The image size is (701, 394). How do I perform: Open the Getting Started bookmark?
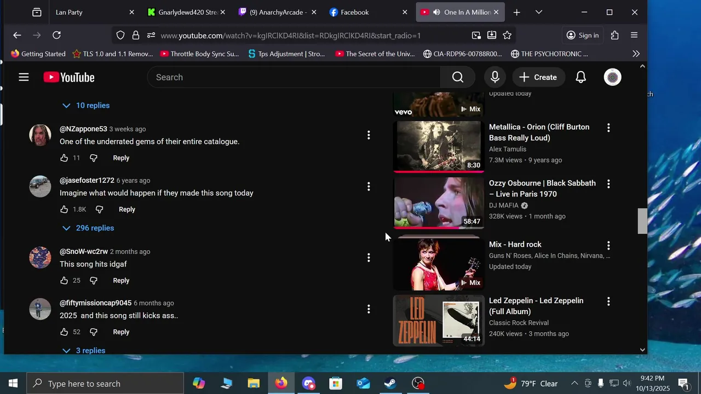[x=38, y=54]
